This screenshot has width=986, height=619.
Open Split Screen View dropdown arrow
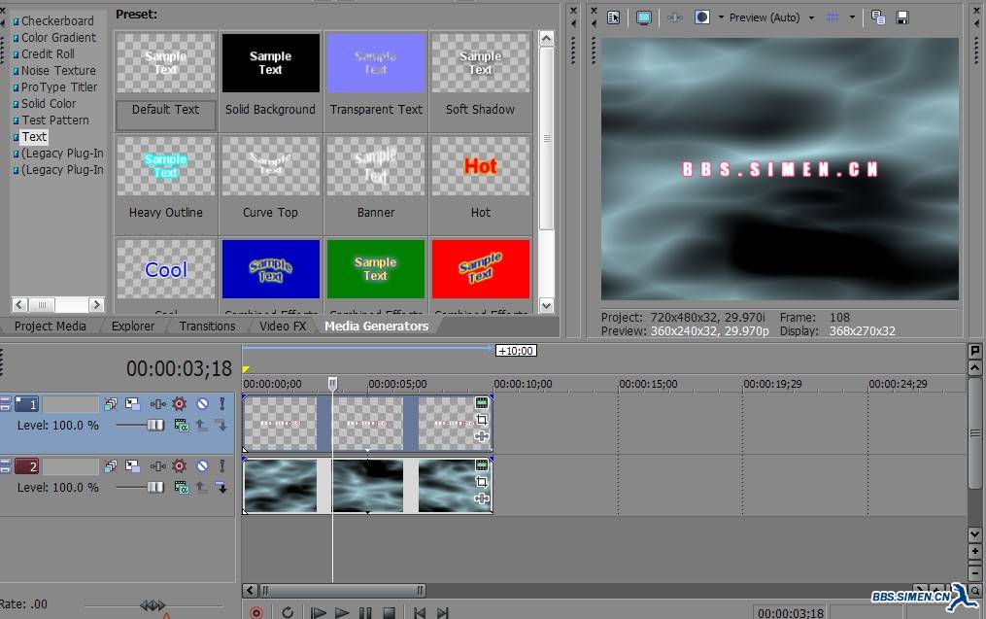coord(721,17)
